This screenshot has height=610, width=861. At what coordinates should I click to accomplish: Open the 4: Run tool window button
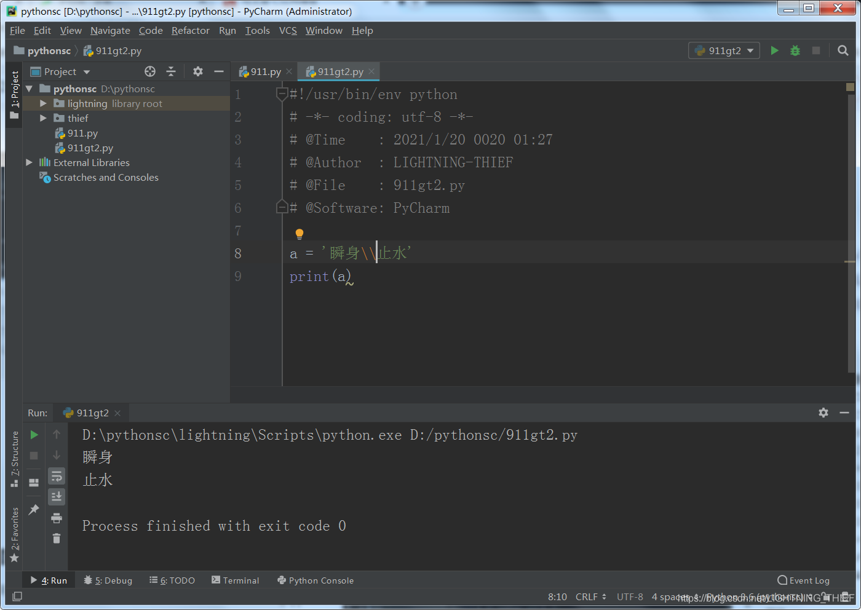pos(49,580)
